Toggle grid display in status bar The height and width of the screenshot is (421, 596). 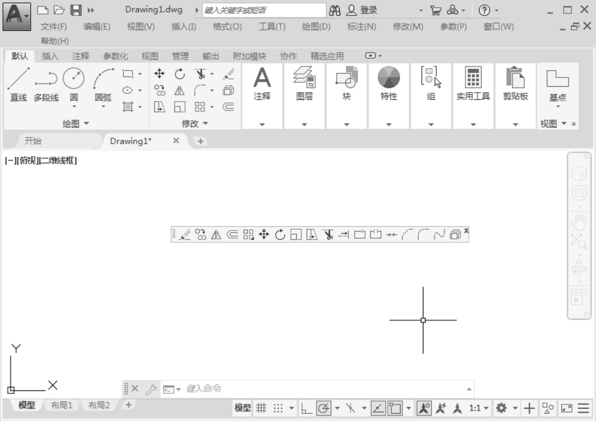(x=261, y=408)
